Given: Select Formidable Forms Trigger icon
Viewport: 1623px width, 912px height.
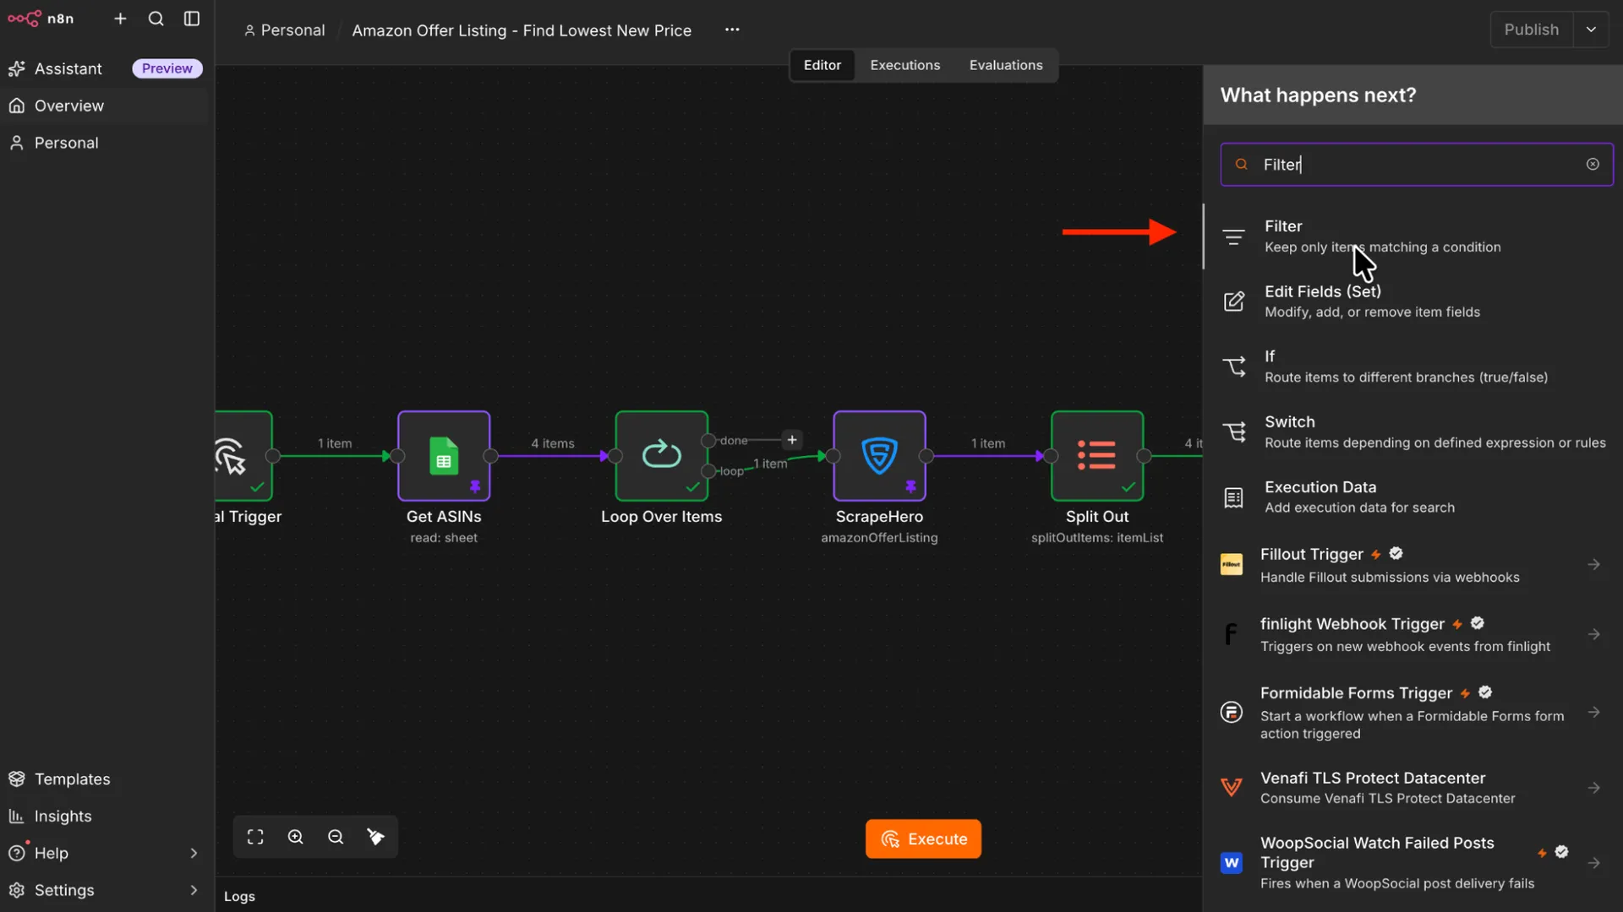Looking at the screenshot, I should (1232, 712).
